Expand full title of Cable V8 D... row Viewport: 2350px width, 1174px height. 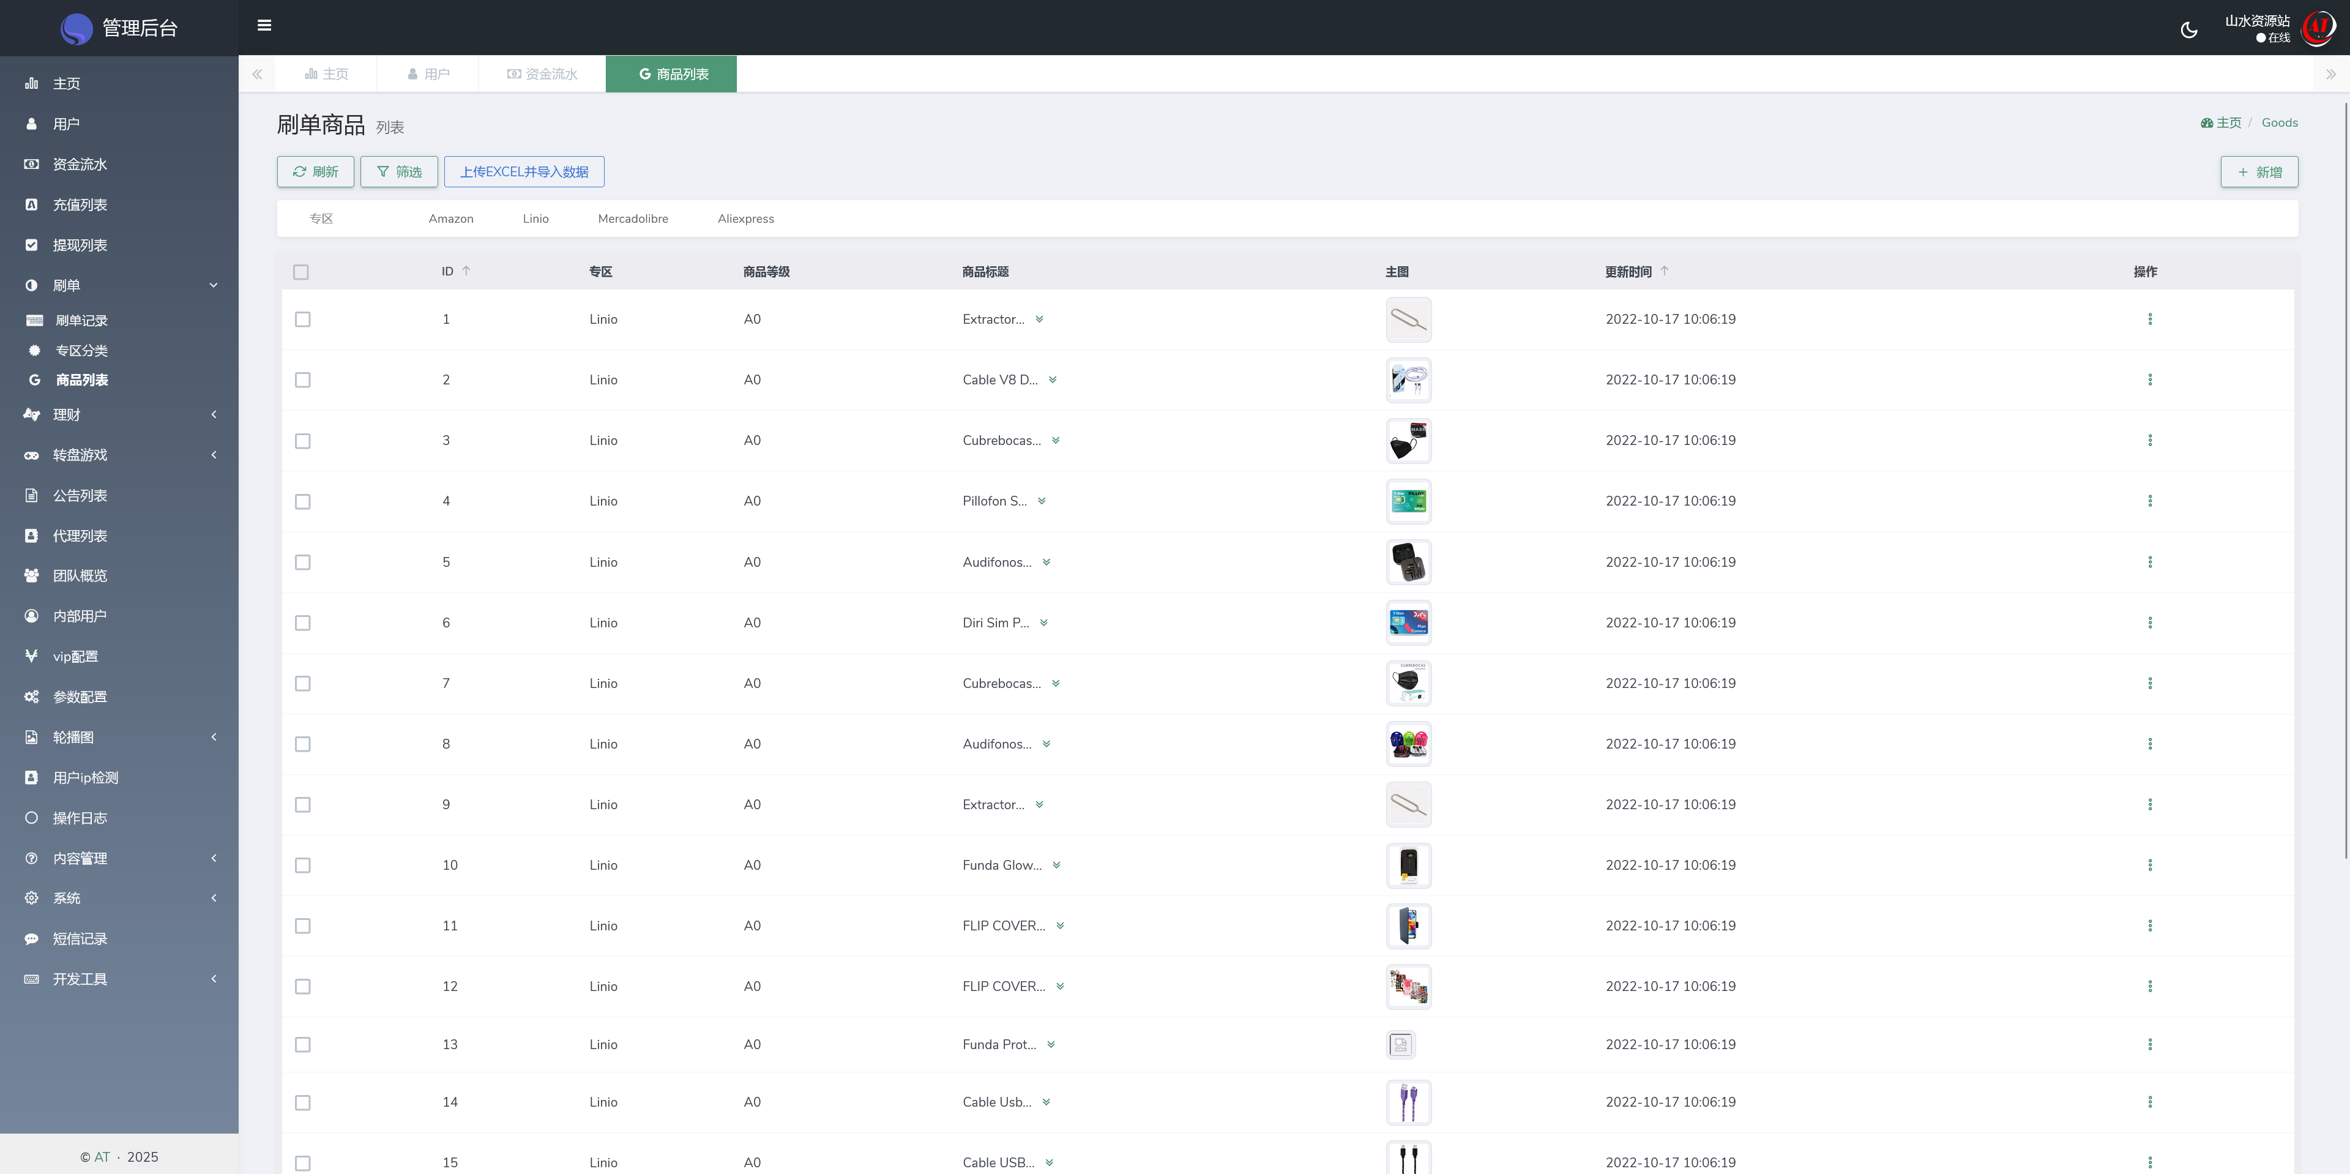[x=1053, y=380]
